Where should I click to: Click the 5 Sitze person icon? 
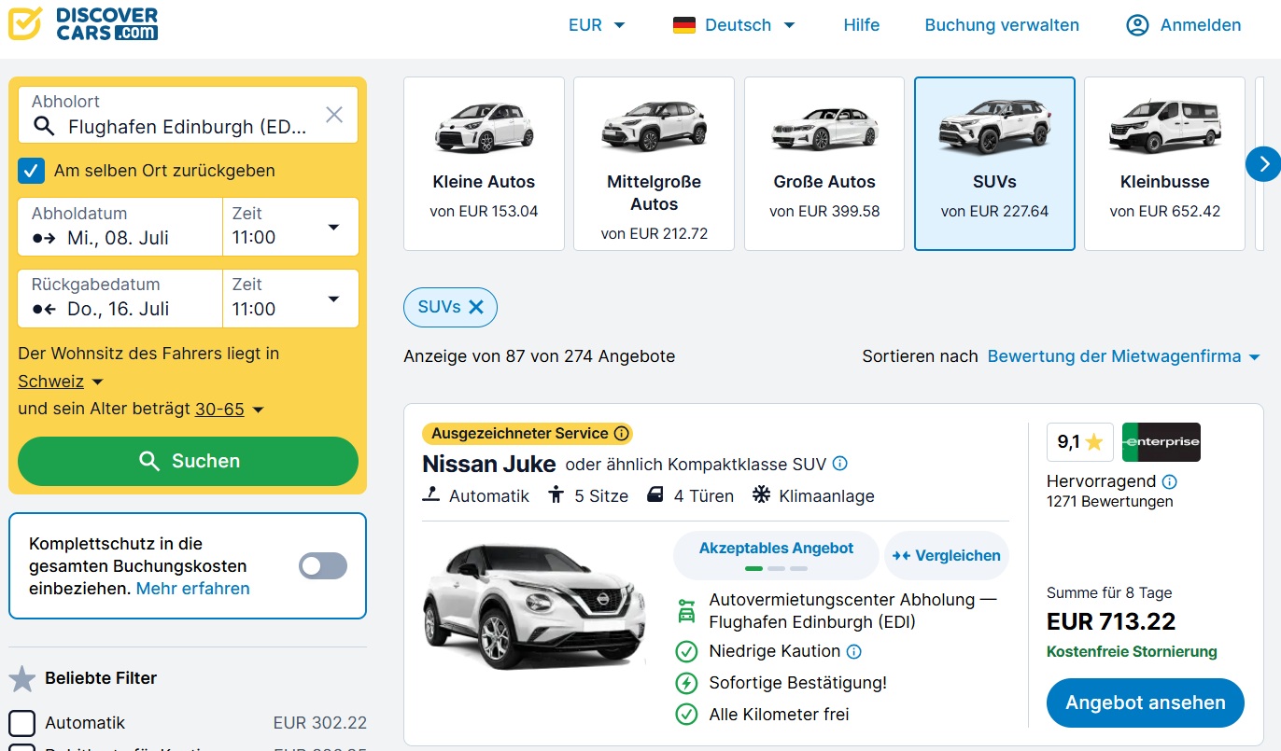pyautogui.click(x=556, y=494)
